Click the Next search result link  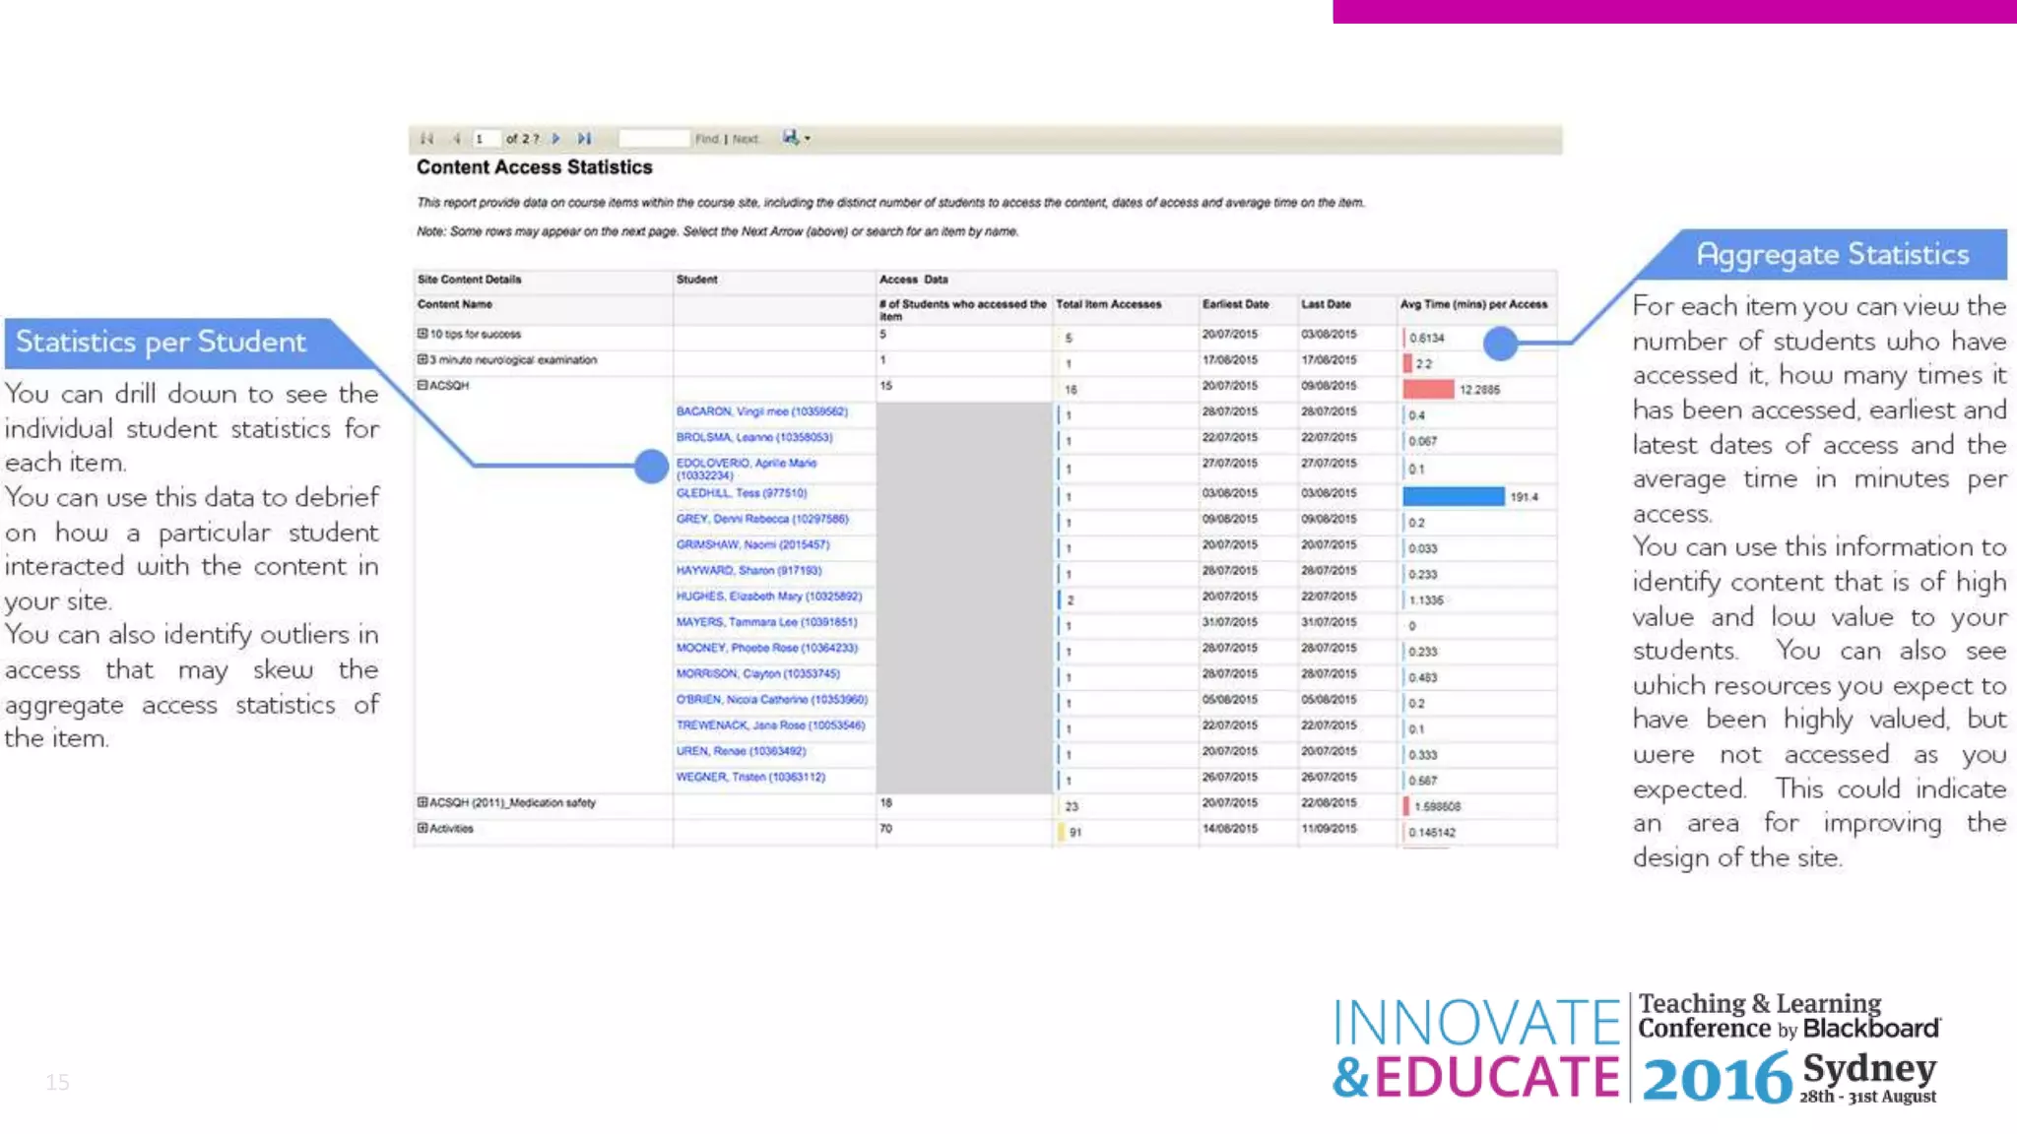(746, 139)
